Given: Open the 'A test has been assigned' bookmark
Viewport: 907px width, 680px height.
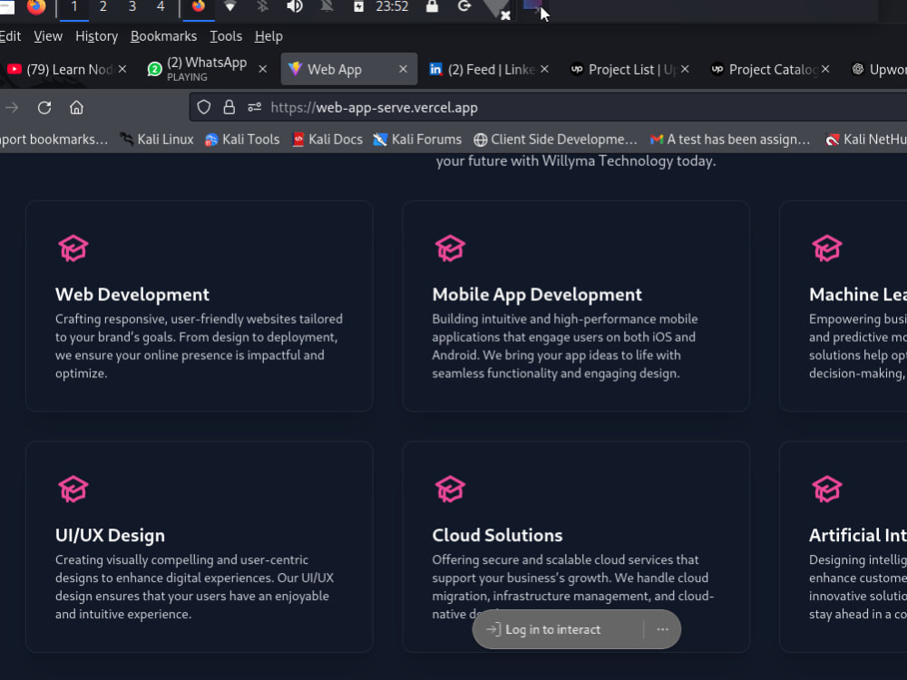Looking at the screenshot, I should coord(730,140).
